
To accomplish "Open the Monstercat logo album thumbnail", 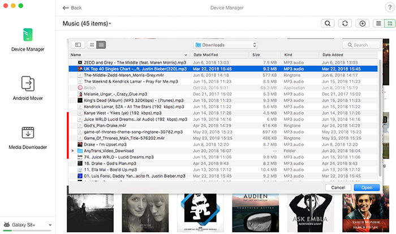I will pyautogui.click(x=200, y=213).
